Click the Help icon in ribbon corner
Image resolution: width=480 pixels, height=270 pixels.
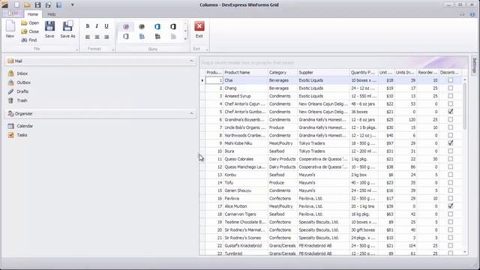pos(472,14)
